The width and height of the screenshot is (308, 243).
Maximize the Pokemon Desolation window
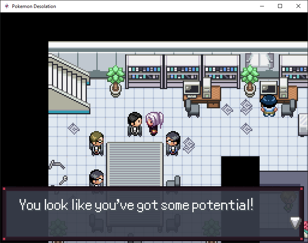pos(280,6)
